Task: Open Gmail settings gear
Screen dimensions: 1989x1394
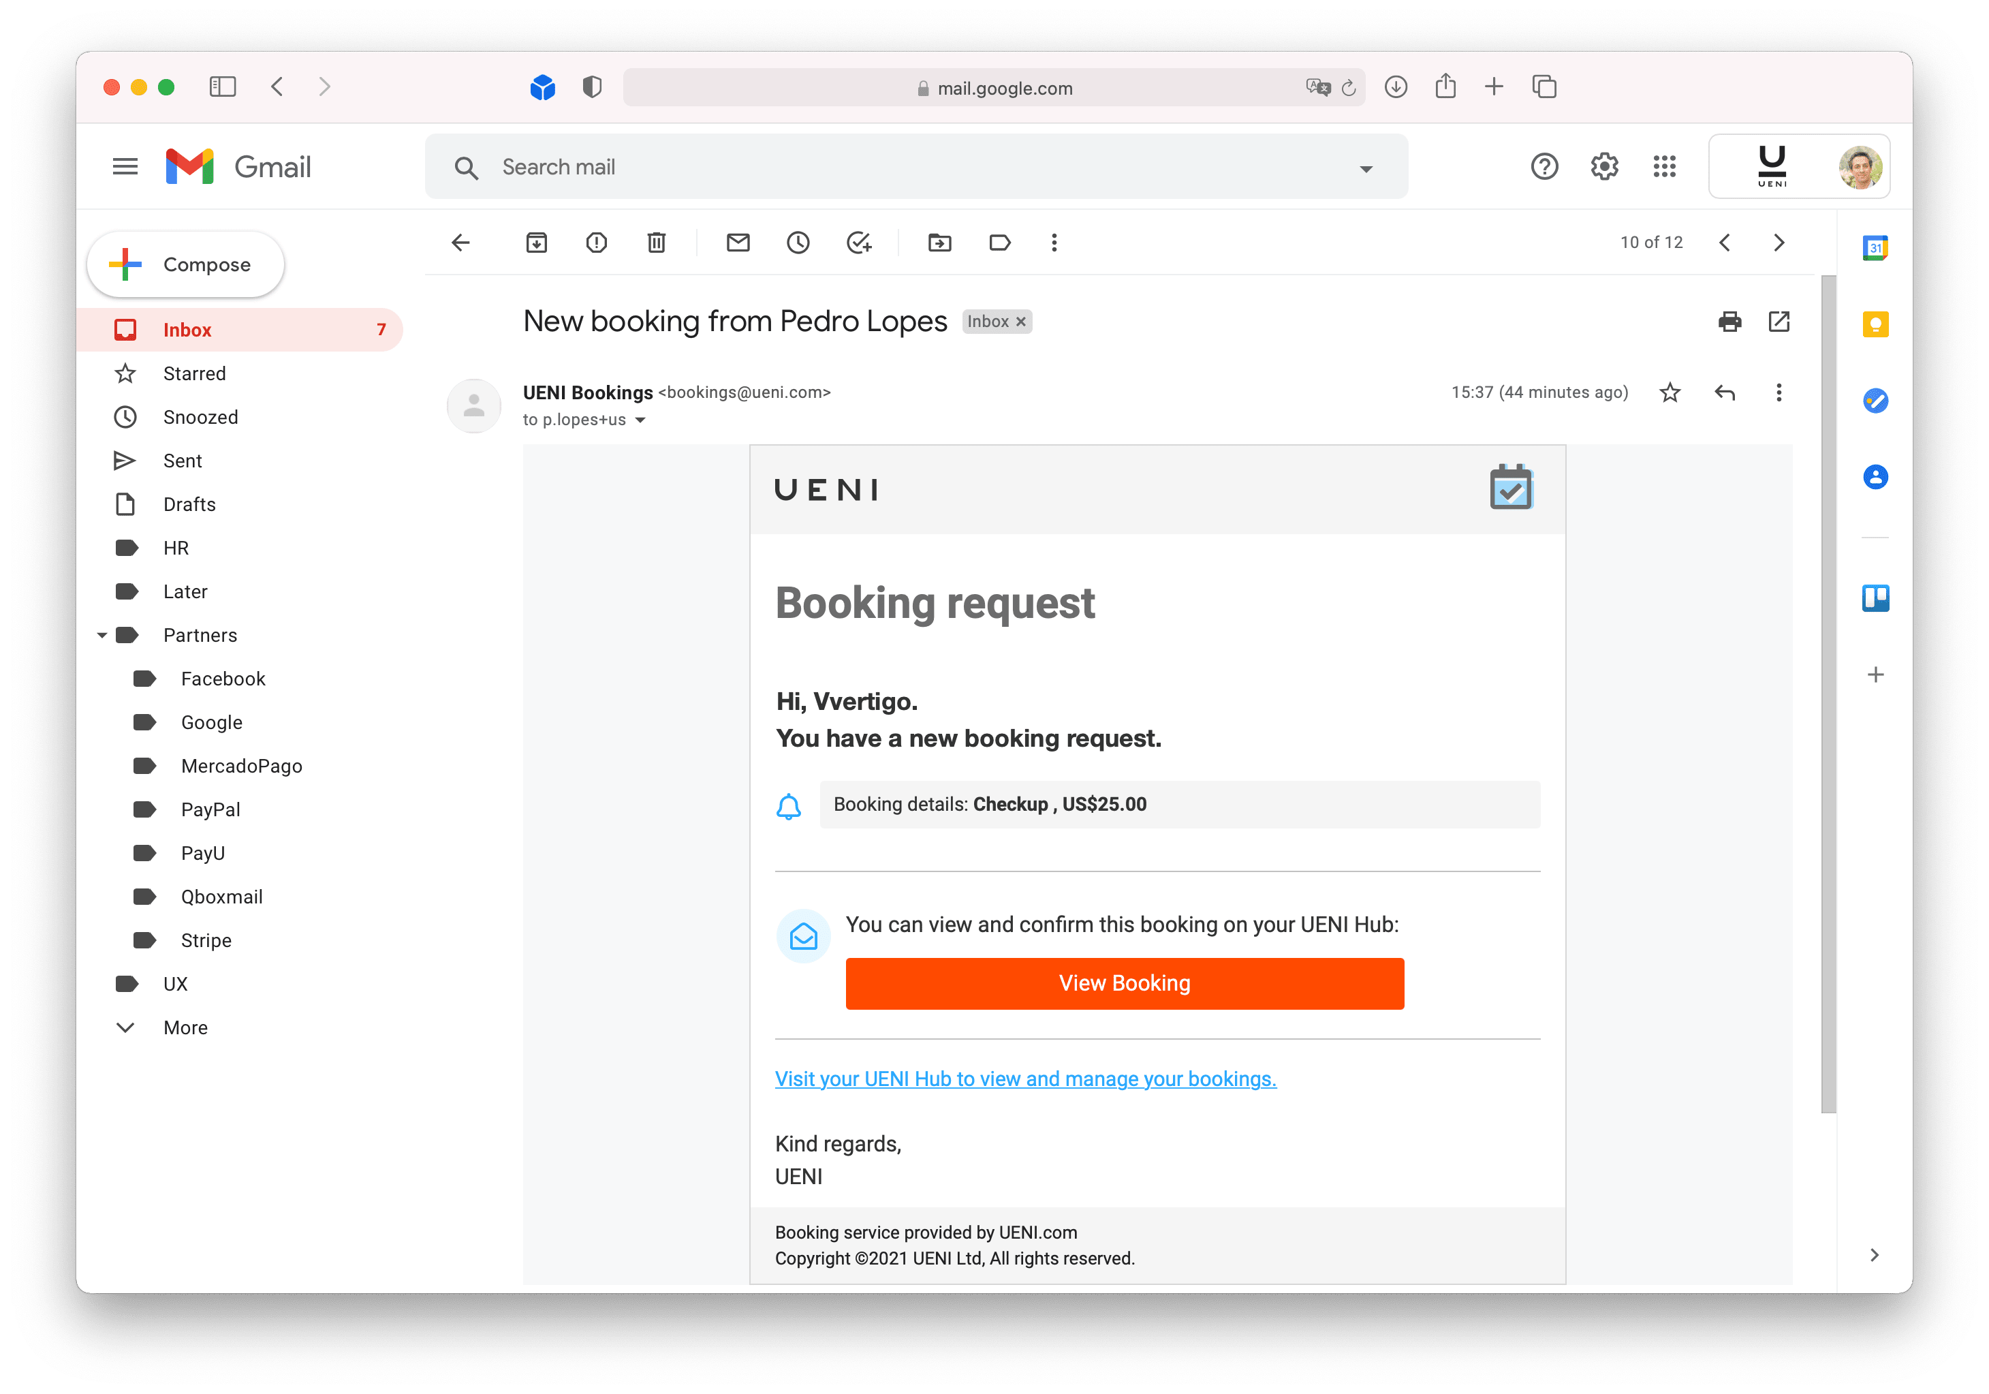Action: pos(1604,166)
